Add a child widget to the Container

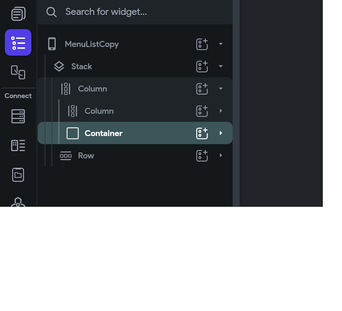202,133
